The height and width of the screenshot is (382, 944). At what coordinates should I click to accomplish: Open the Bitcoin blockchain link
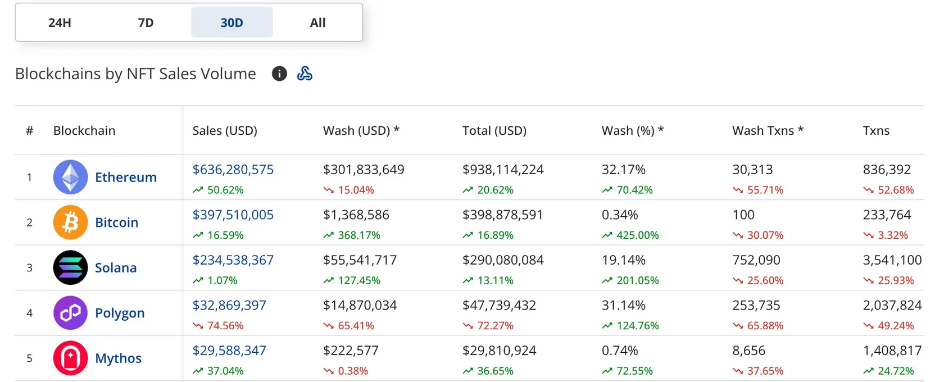116,222
